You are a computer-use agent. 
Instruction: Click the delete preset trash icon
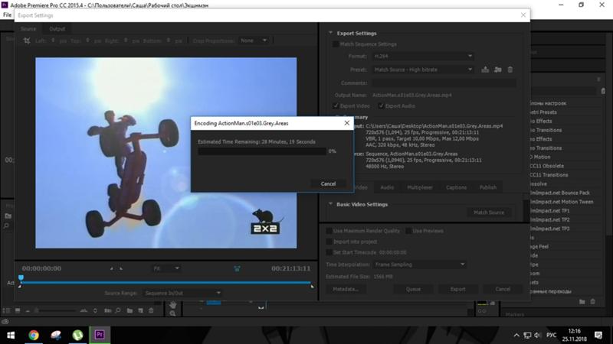(x=510, y=70)
